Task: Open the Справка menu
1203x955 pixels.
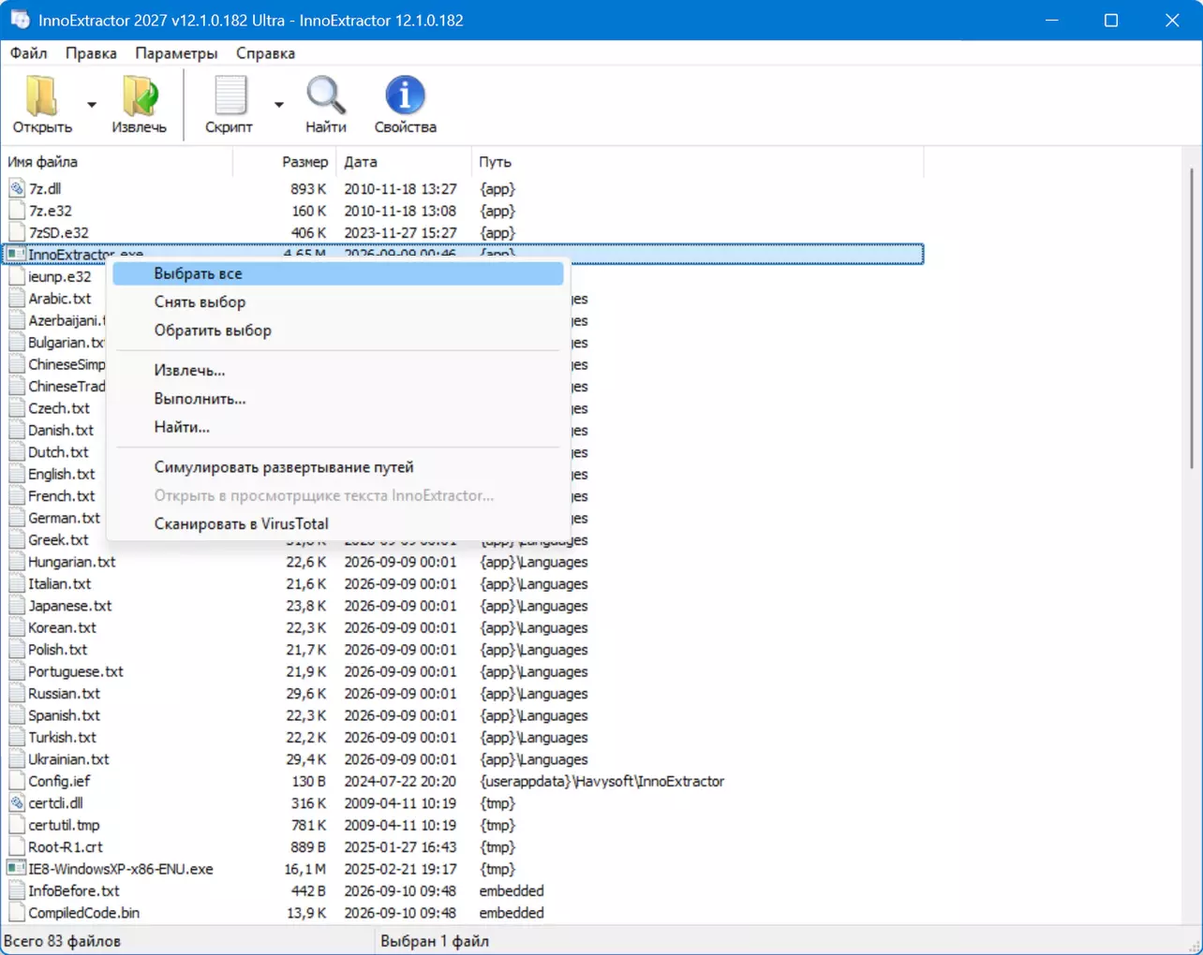Action: [265, 53]
